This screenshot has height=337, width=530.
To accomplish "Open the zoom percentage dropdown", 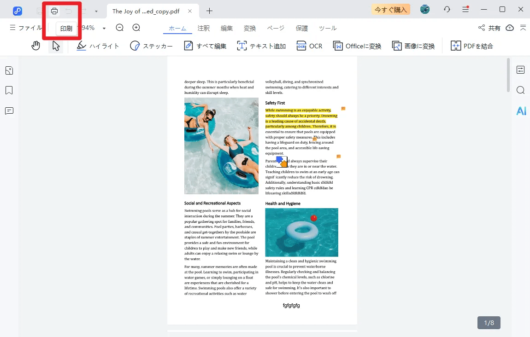I will (104, 28).
